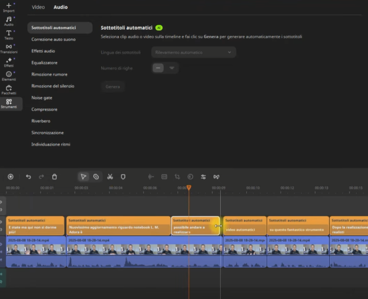This screenshot has height=299, width=368.
Task: Activate the blade tool beside the arrow
Action: click(x=96, y=177)
